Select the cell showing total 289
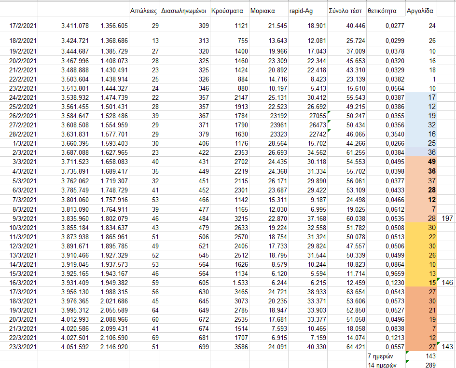Screen dimensions: 456x368 pyautogui.click(x=421, y=365)
